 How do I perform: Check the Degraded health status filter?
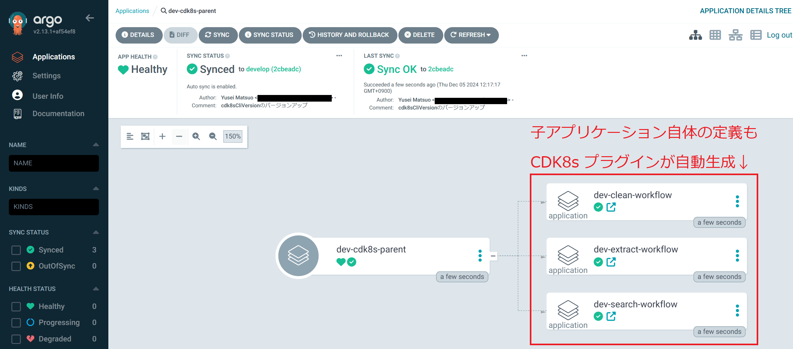pyautogui.click(x=16, y=339)
